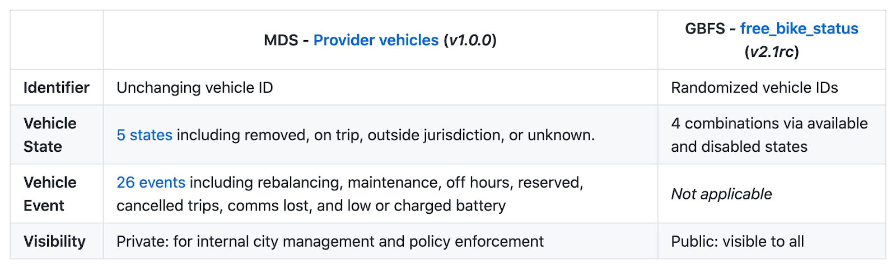Select the Randomized vehicle IDs cell

click(x=754, y=88)
